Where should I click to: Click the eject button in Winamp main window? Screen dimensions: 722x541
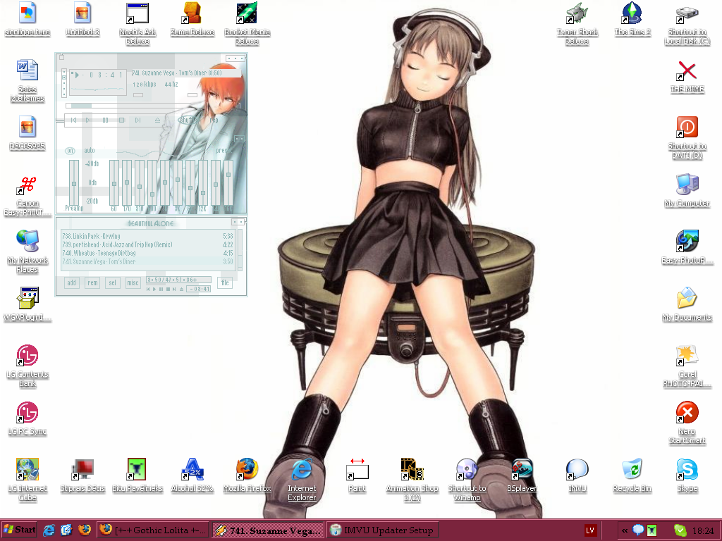tap(157, 120)
